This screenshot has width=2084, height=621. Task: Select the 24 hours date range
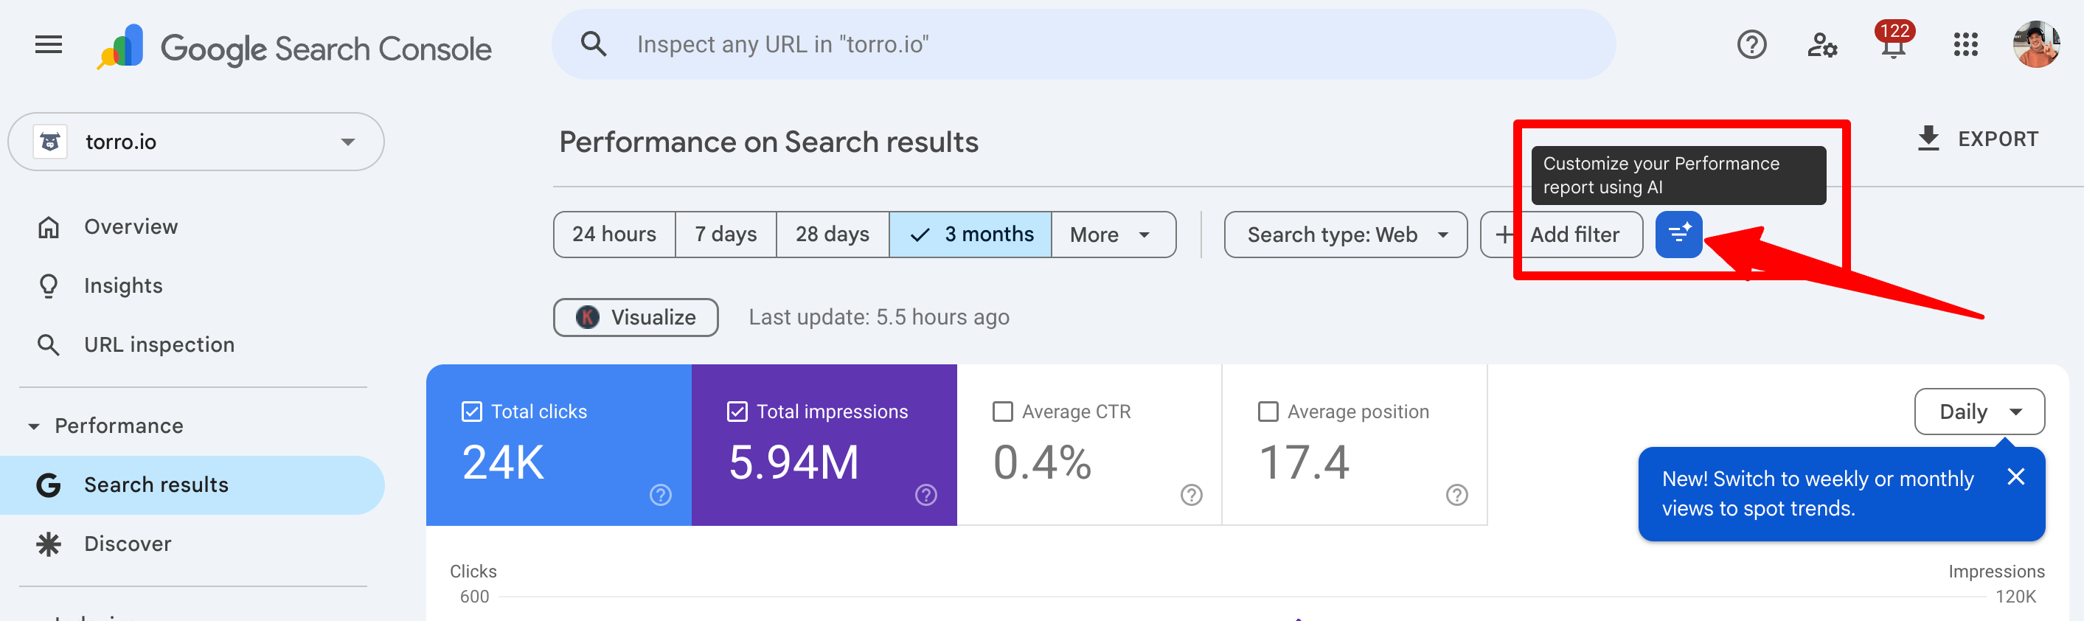click(x=614, y=235)
